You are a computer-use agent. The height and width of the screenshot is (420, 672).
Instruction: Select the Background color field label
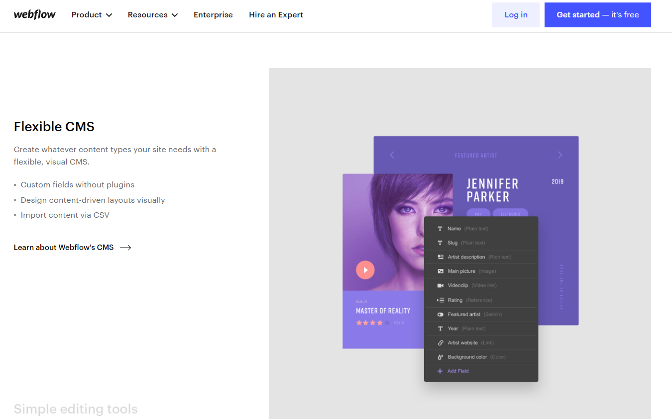pyautogui.click(x=467, y=357)
